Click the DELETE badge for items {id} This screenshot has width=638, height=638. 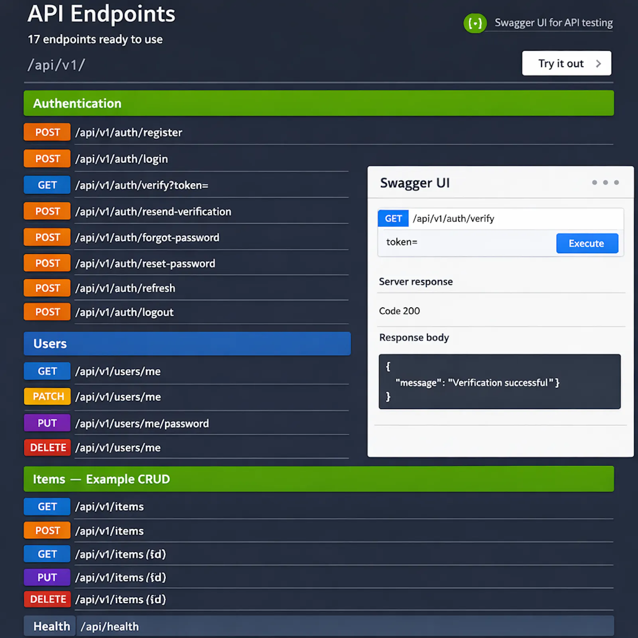coord(47,599)
